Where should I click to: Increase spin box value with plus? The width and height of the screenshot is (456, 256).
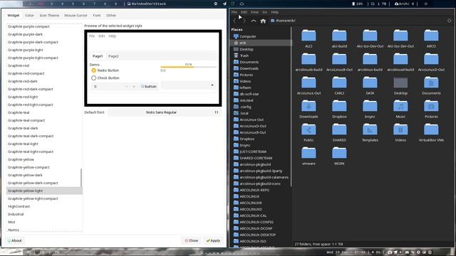pos(134,87)
